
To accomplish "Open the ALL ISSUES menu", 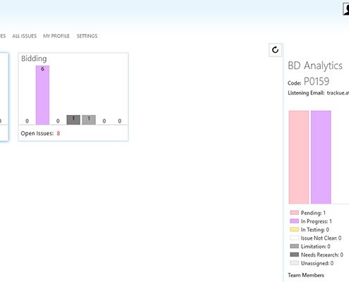I will click(x=25, y=36).
